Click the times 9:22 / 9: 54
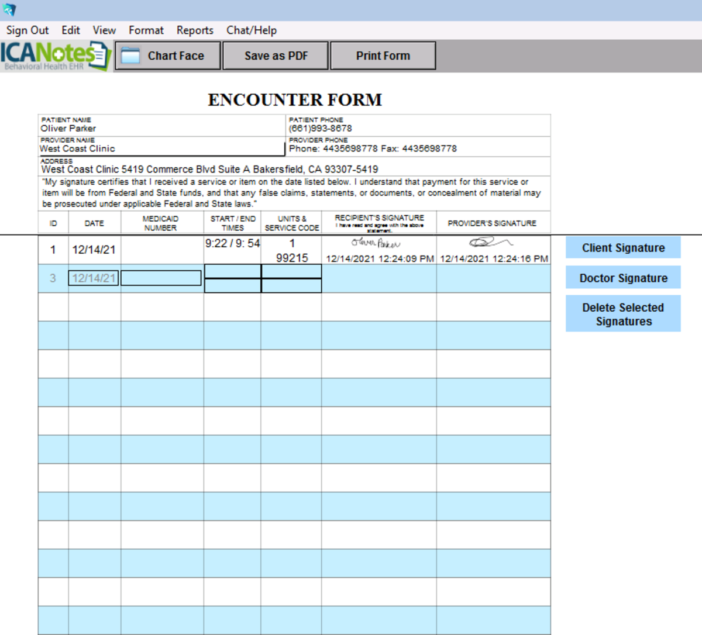This screenshot has width=702, height=635. (x=232, y=243)
